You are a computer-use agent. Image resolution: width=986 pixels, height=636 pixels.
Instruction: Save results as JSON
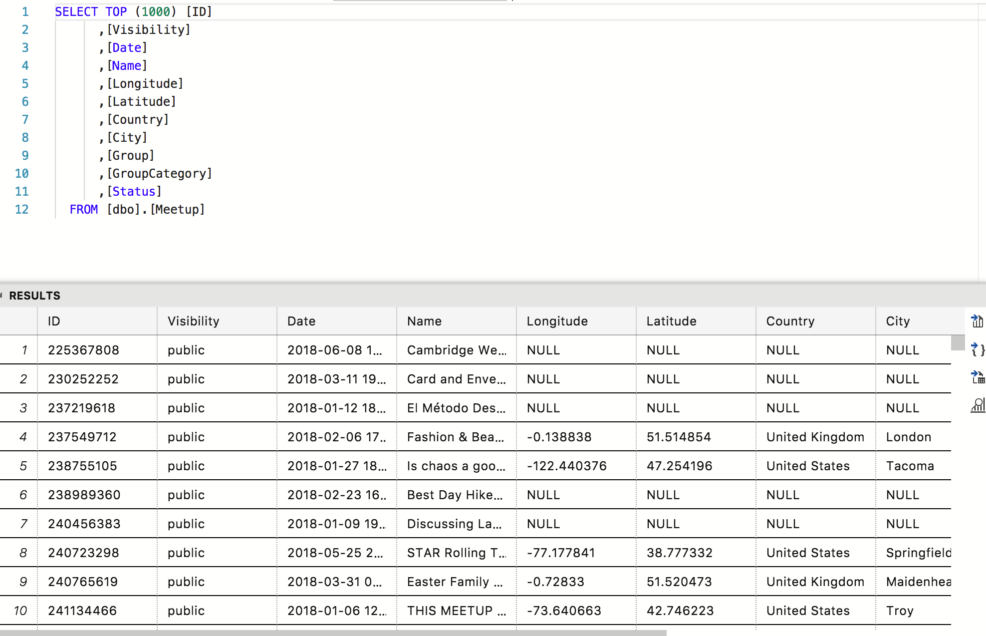977,350
